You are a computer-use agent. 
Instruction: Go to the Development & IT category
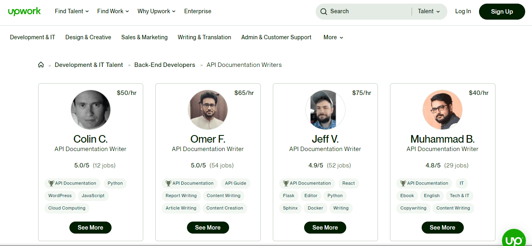32,37
